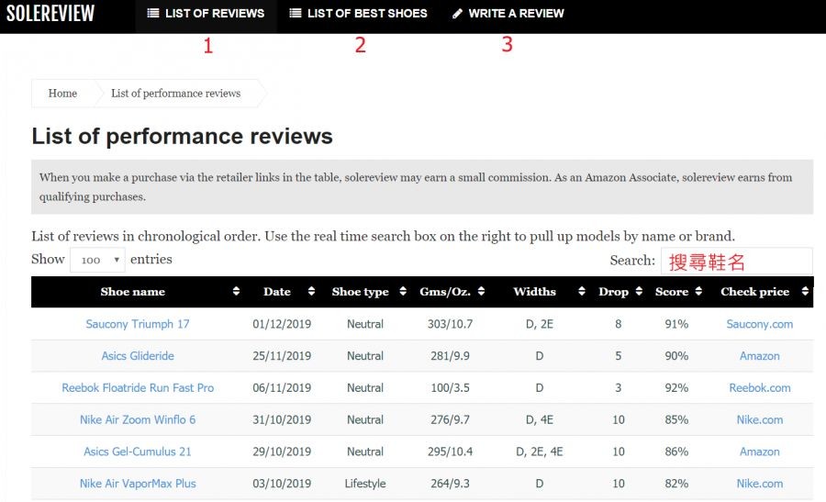Click the 91% score cell
The image size is (826, 502).
[x=676, y=324]
